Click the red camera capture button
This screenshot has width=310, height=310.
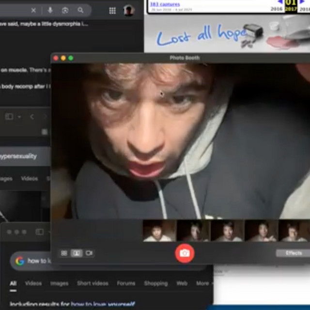pyautogui.click(x=185, y=253)
